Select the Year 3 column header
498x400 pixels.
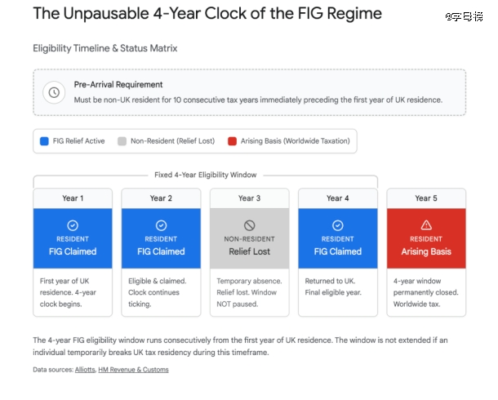(249, 198)
